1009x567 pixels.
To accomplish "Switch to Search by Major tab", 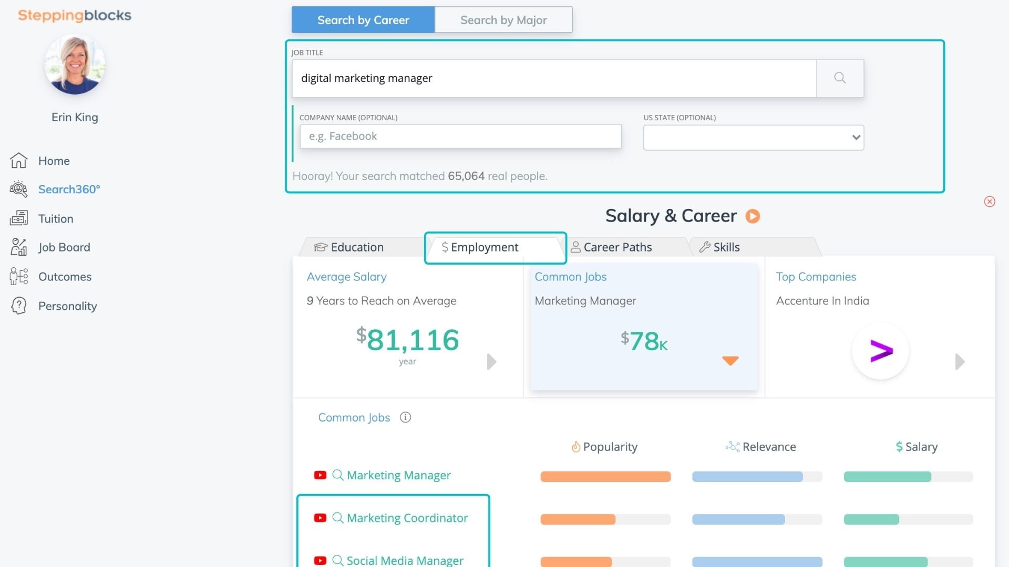I will 503,20.
